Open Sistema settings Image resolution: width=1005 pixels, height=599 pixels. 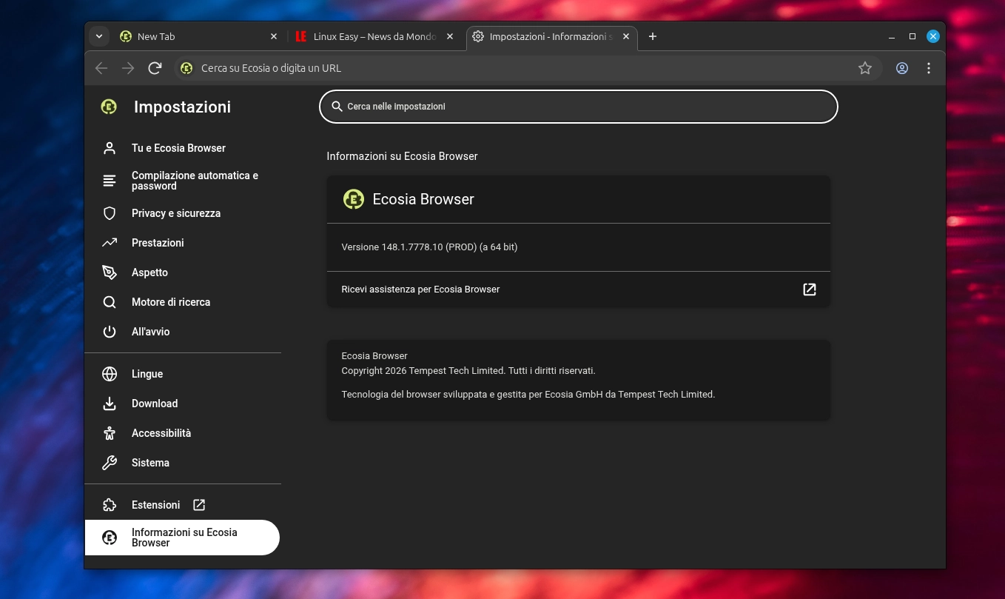(183, 463)
